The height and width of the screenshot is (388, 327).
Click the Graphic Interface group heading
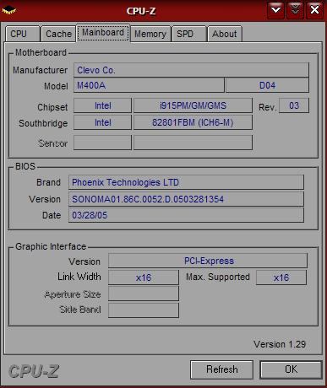[51, 246]
